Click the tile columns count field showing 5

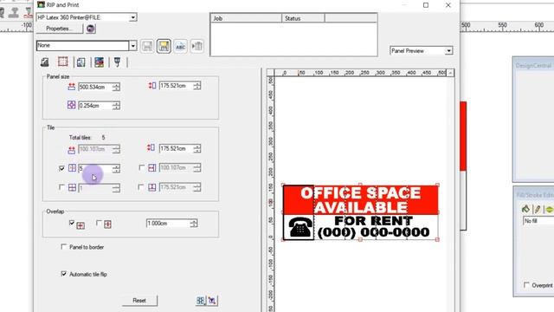coord(95,169)
